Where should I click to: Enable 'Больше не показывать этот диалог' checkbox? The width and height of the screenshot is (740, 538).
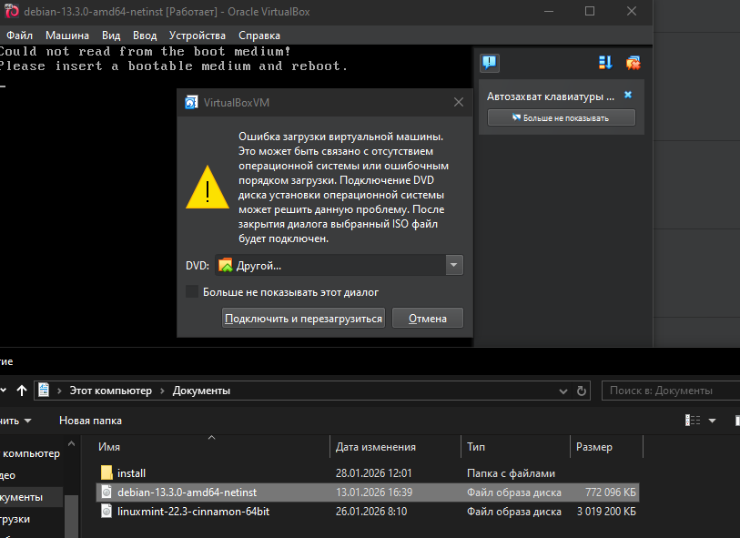click(x=192, y=292)
